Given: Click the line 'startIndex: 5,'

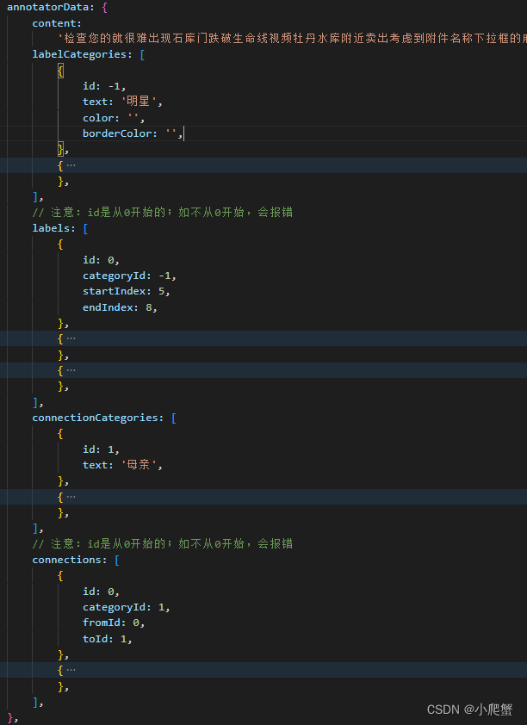Looking at the screenshot, I should pyautogui.click(x=127, y=291).
